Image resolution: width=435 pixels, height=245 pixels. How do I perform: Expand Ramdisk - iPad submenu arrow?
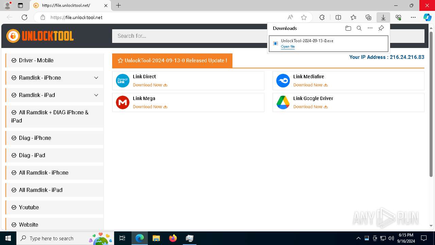(x=96, y=95)
